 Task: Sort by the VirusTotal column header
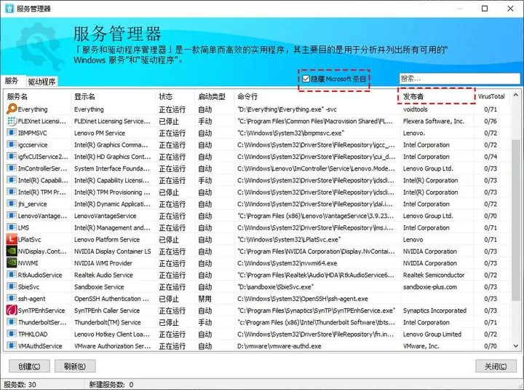point(491,96)
